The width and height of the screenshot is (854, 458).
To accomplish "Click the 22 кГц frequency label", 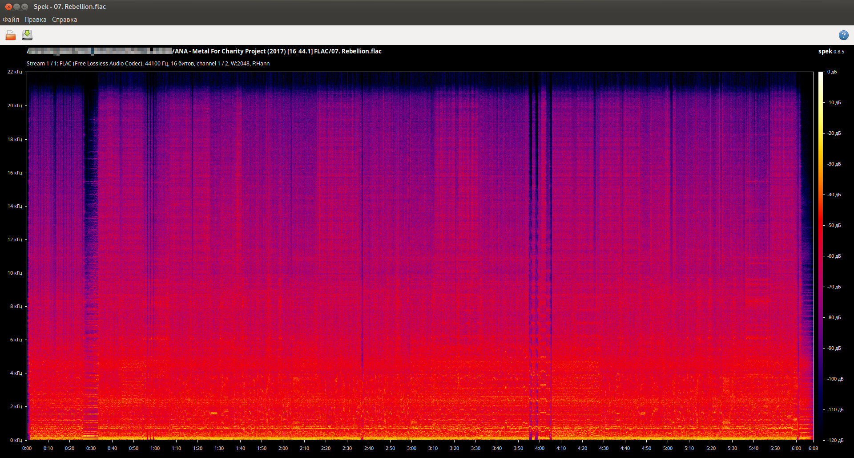I will pyautogui.click(x=15, y=72).
